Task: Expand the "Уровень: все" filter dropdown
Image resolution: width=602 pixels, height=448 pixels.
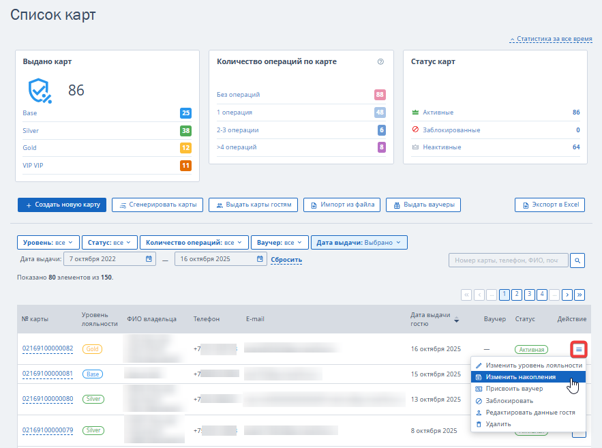Action: (48, 242)
